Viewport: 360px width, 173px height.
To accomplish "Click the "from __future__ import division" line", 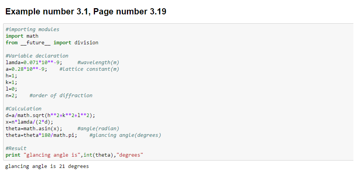I will click(52, 42).
